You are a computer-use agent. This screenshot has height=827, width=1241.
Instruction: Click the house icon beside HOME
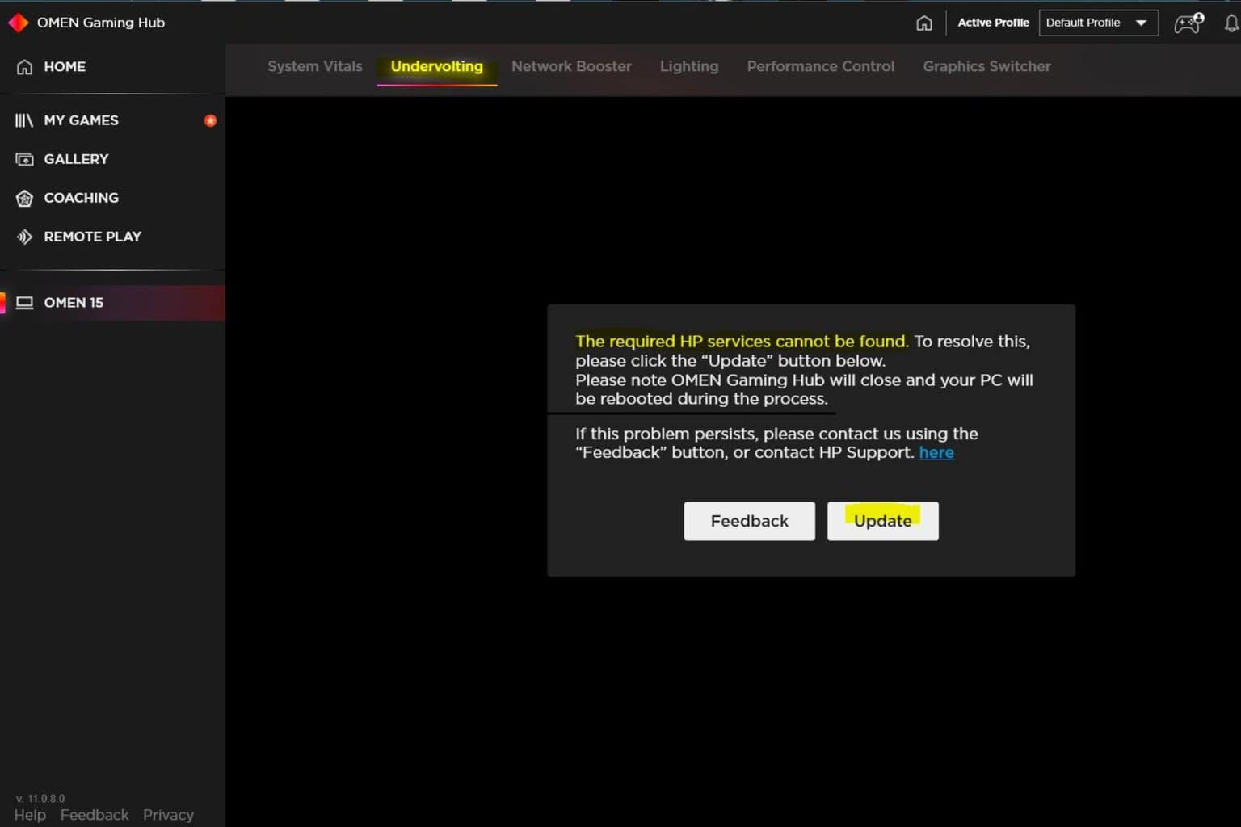pos(25,67)
